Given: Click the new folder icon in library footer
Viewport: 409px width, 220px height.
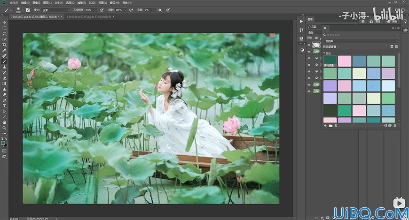Looking at the screenshot, I should point(330,126).
